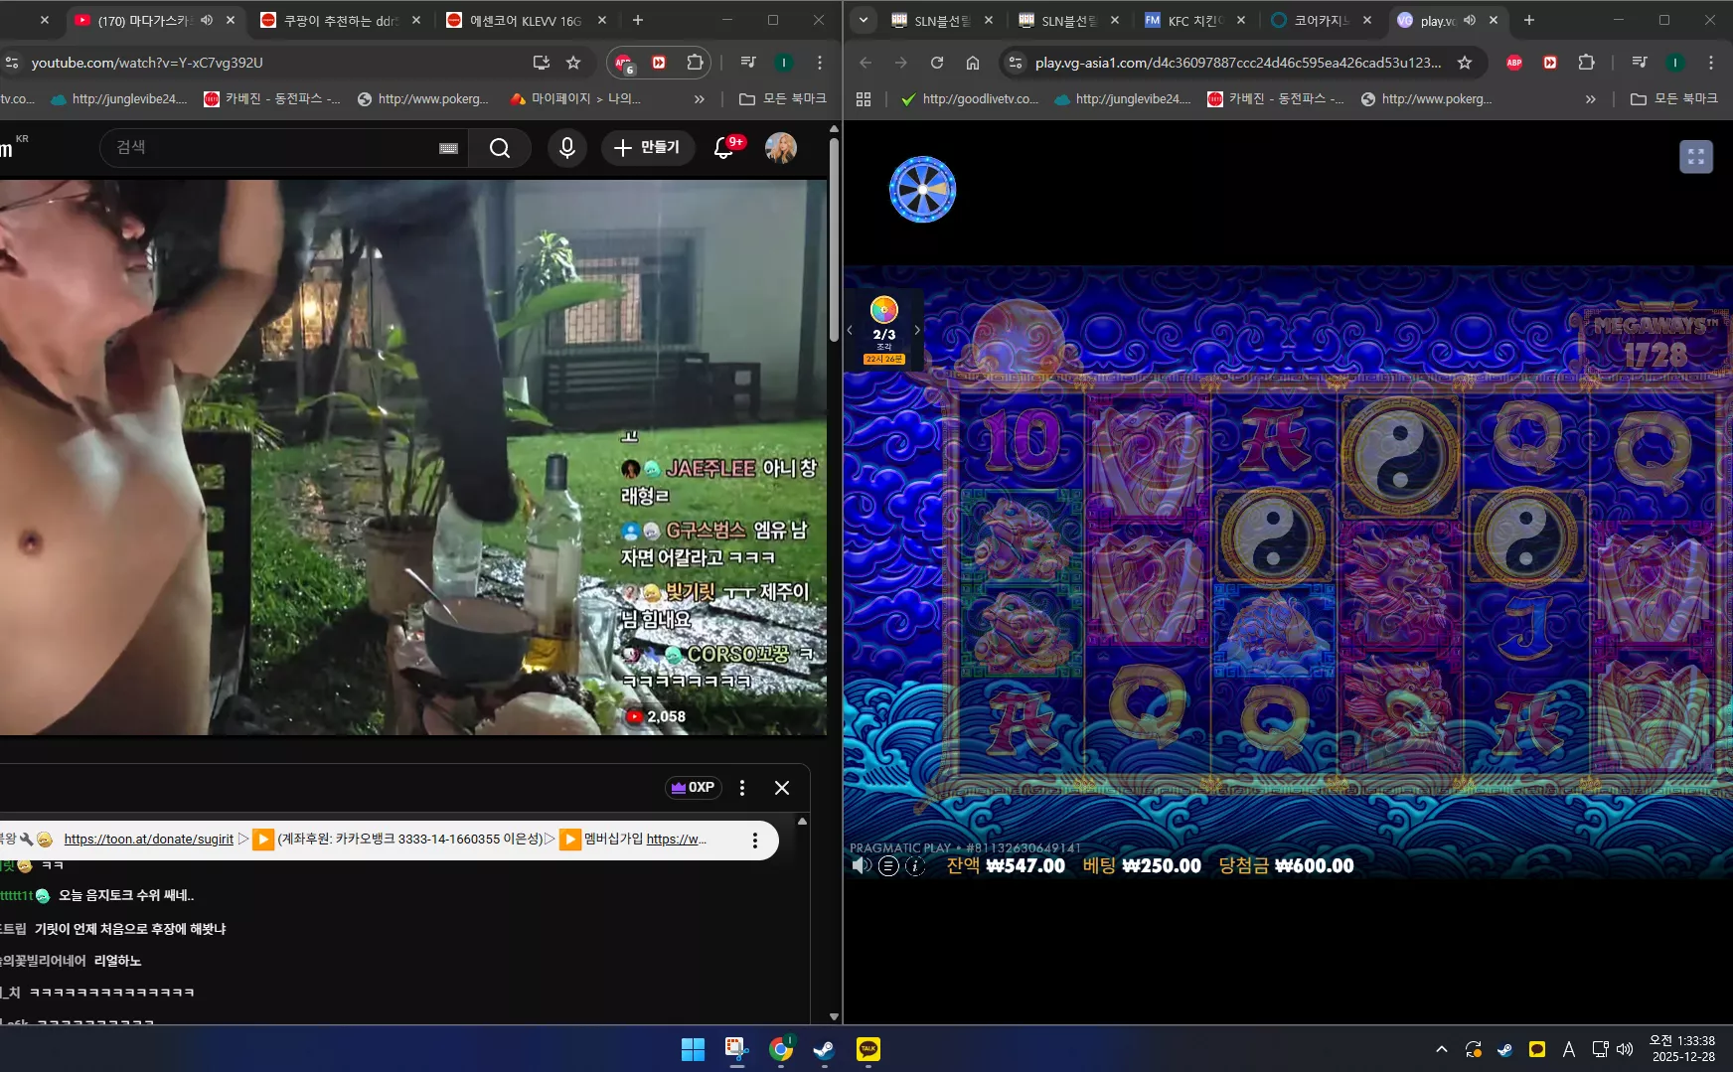Image resolution: width=1733 pixels, height=1072 pixels.
Task: Show hidden bookmarks in the YouTube window
Action: coord(700,99)
